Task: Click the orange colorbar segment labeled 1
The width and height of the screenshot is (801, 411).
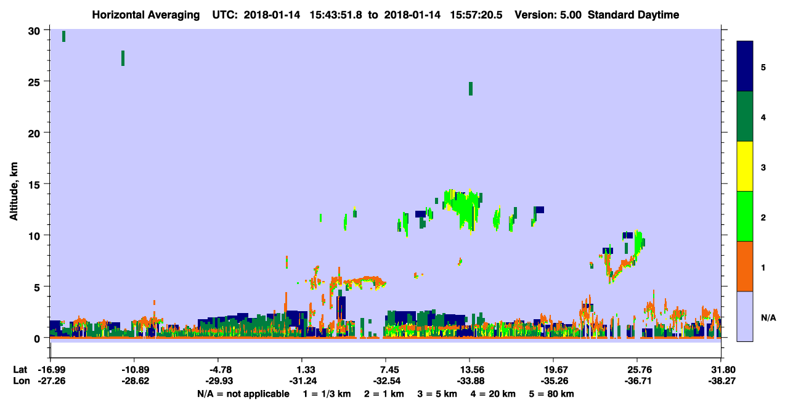Action: coord(745,266)
